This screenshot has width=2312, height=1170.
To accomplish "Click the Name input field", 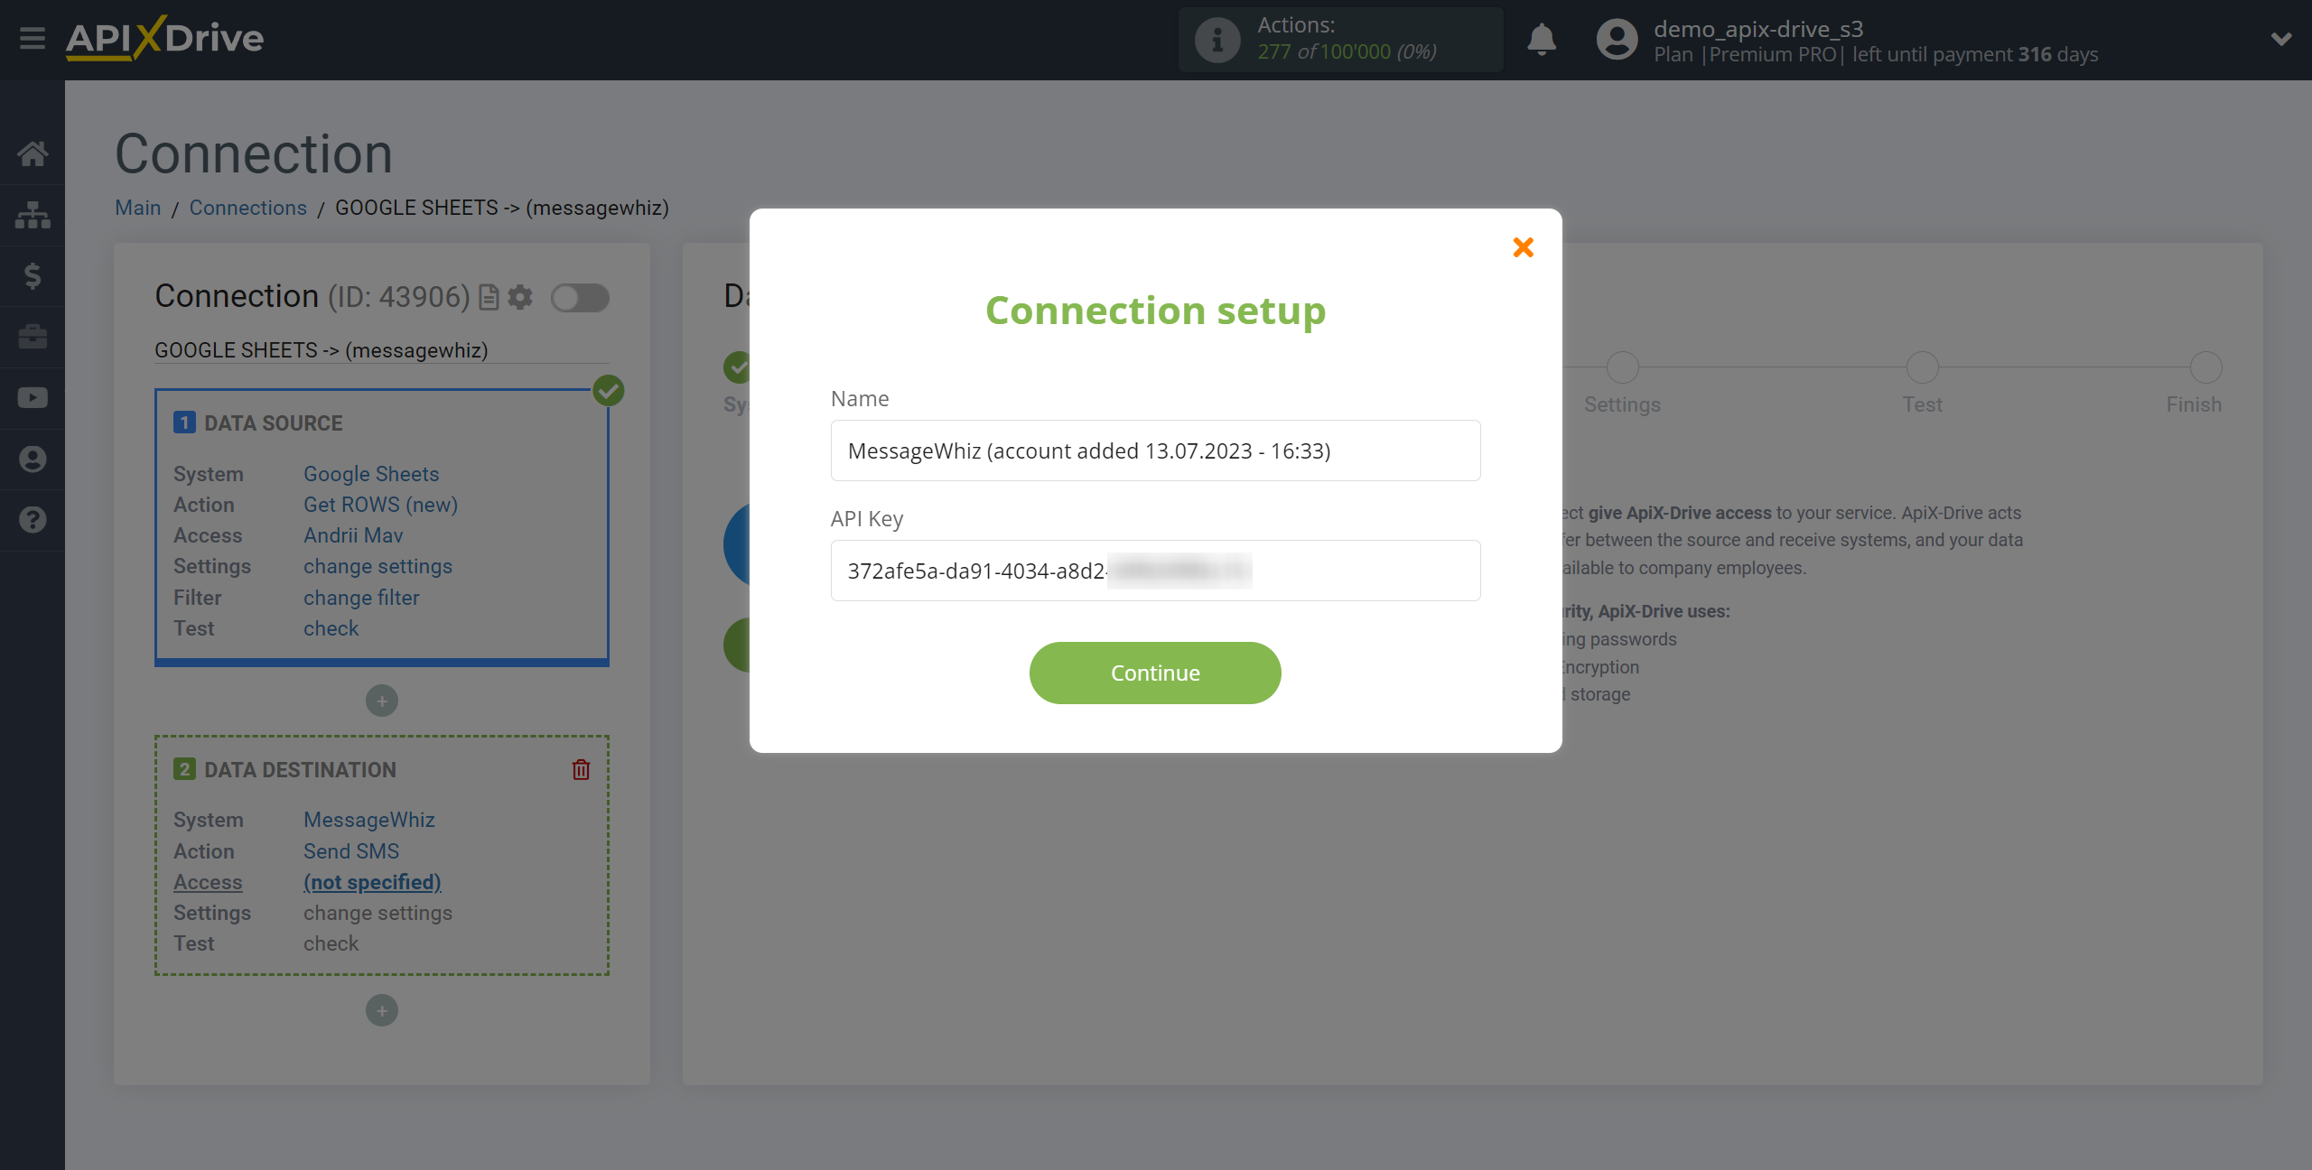I will pyautogui.click(x=1155, y=450).
